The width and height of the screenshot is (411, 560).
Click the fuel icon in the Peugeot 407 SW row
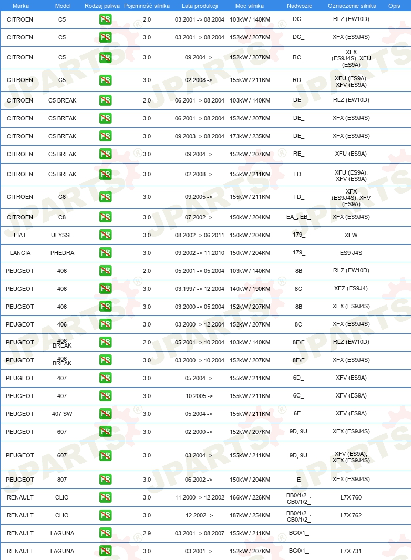(105, 414)
